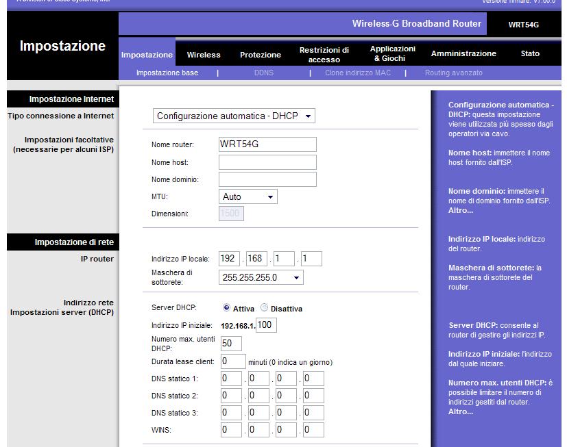This screenshot has height=447, width=567.
Task: Click first octet of DNS statico 3
Action: tap(231, 413)
